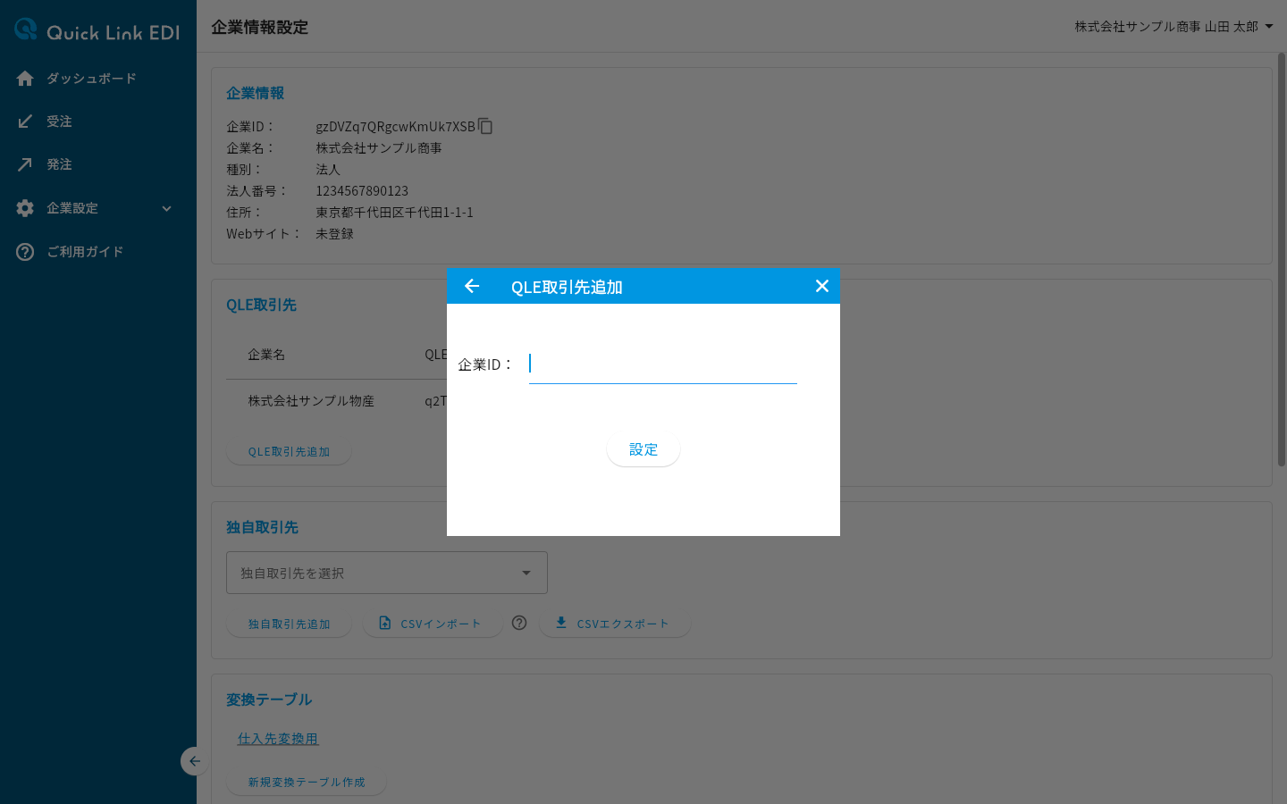Click the 企業名 column header
The height and width of the screenshot is (804, 1287).
[266, 355]
